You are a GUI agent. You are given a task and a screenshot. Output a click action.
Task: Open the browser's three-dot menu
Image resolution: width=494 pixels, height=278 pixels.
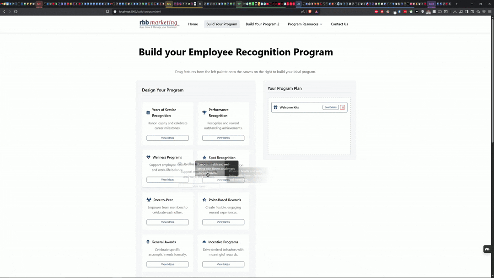point(489,11)
